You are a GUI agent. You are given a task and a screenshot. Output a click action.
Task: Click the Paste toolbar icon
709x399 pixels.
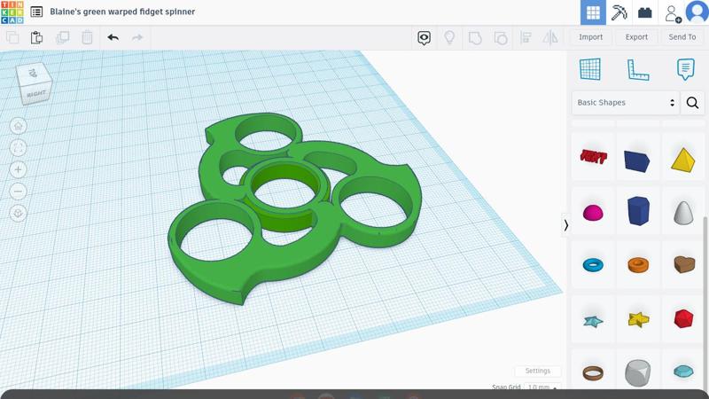(36, 37)
